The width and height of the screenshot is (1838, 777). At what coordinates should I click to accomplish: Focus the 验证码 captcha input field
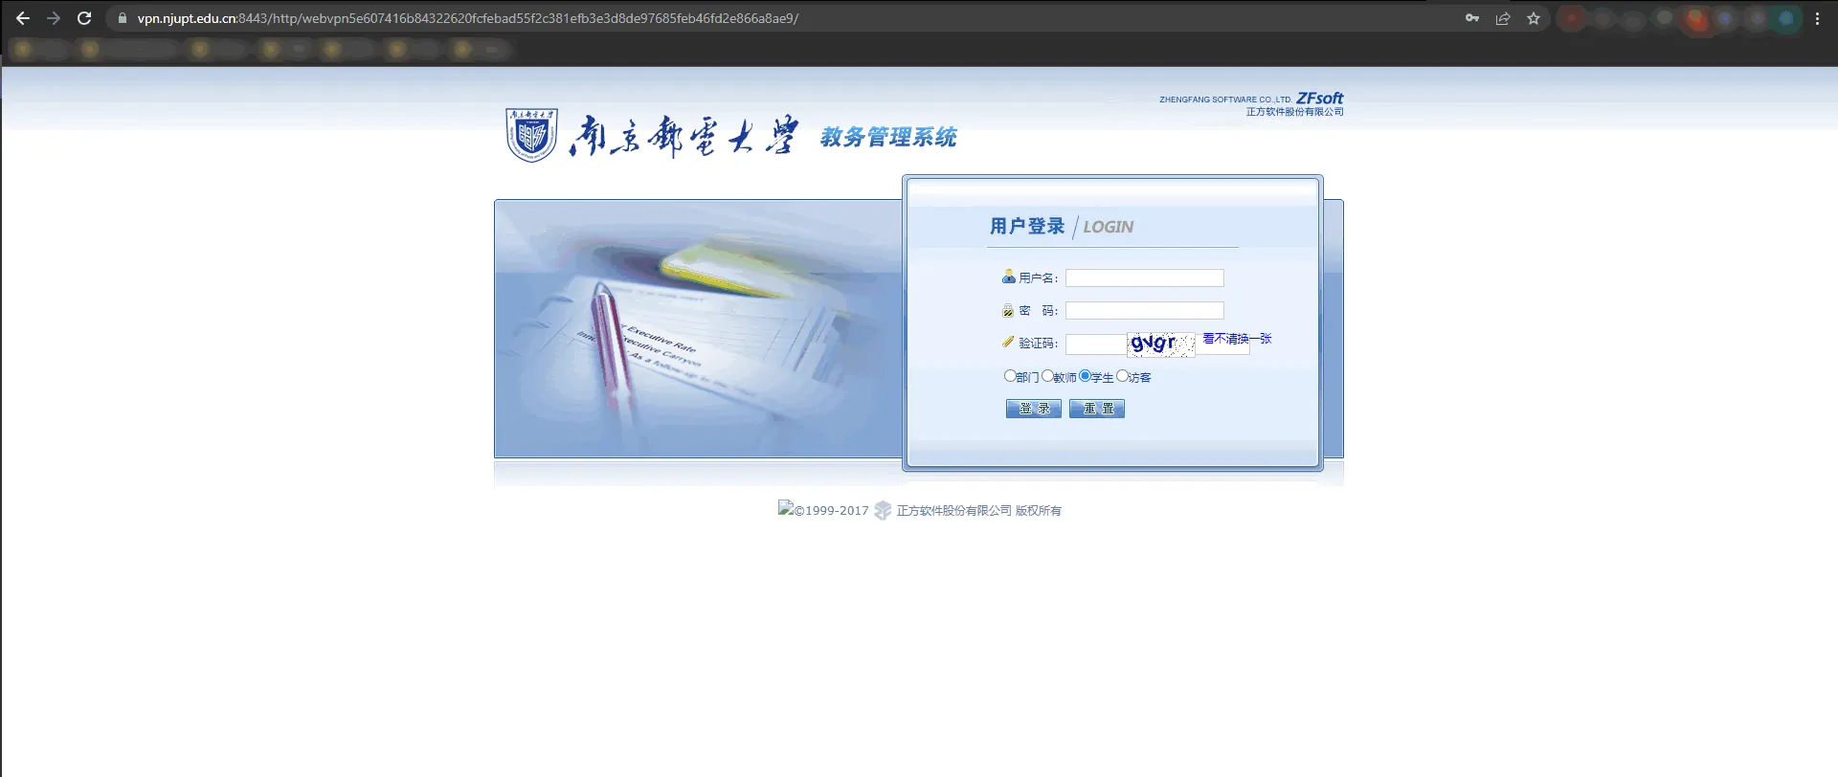(x=1096, y=344)
